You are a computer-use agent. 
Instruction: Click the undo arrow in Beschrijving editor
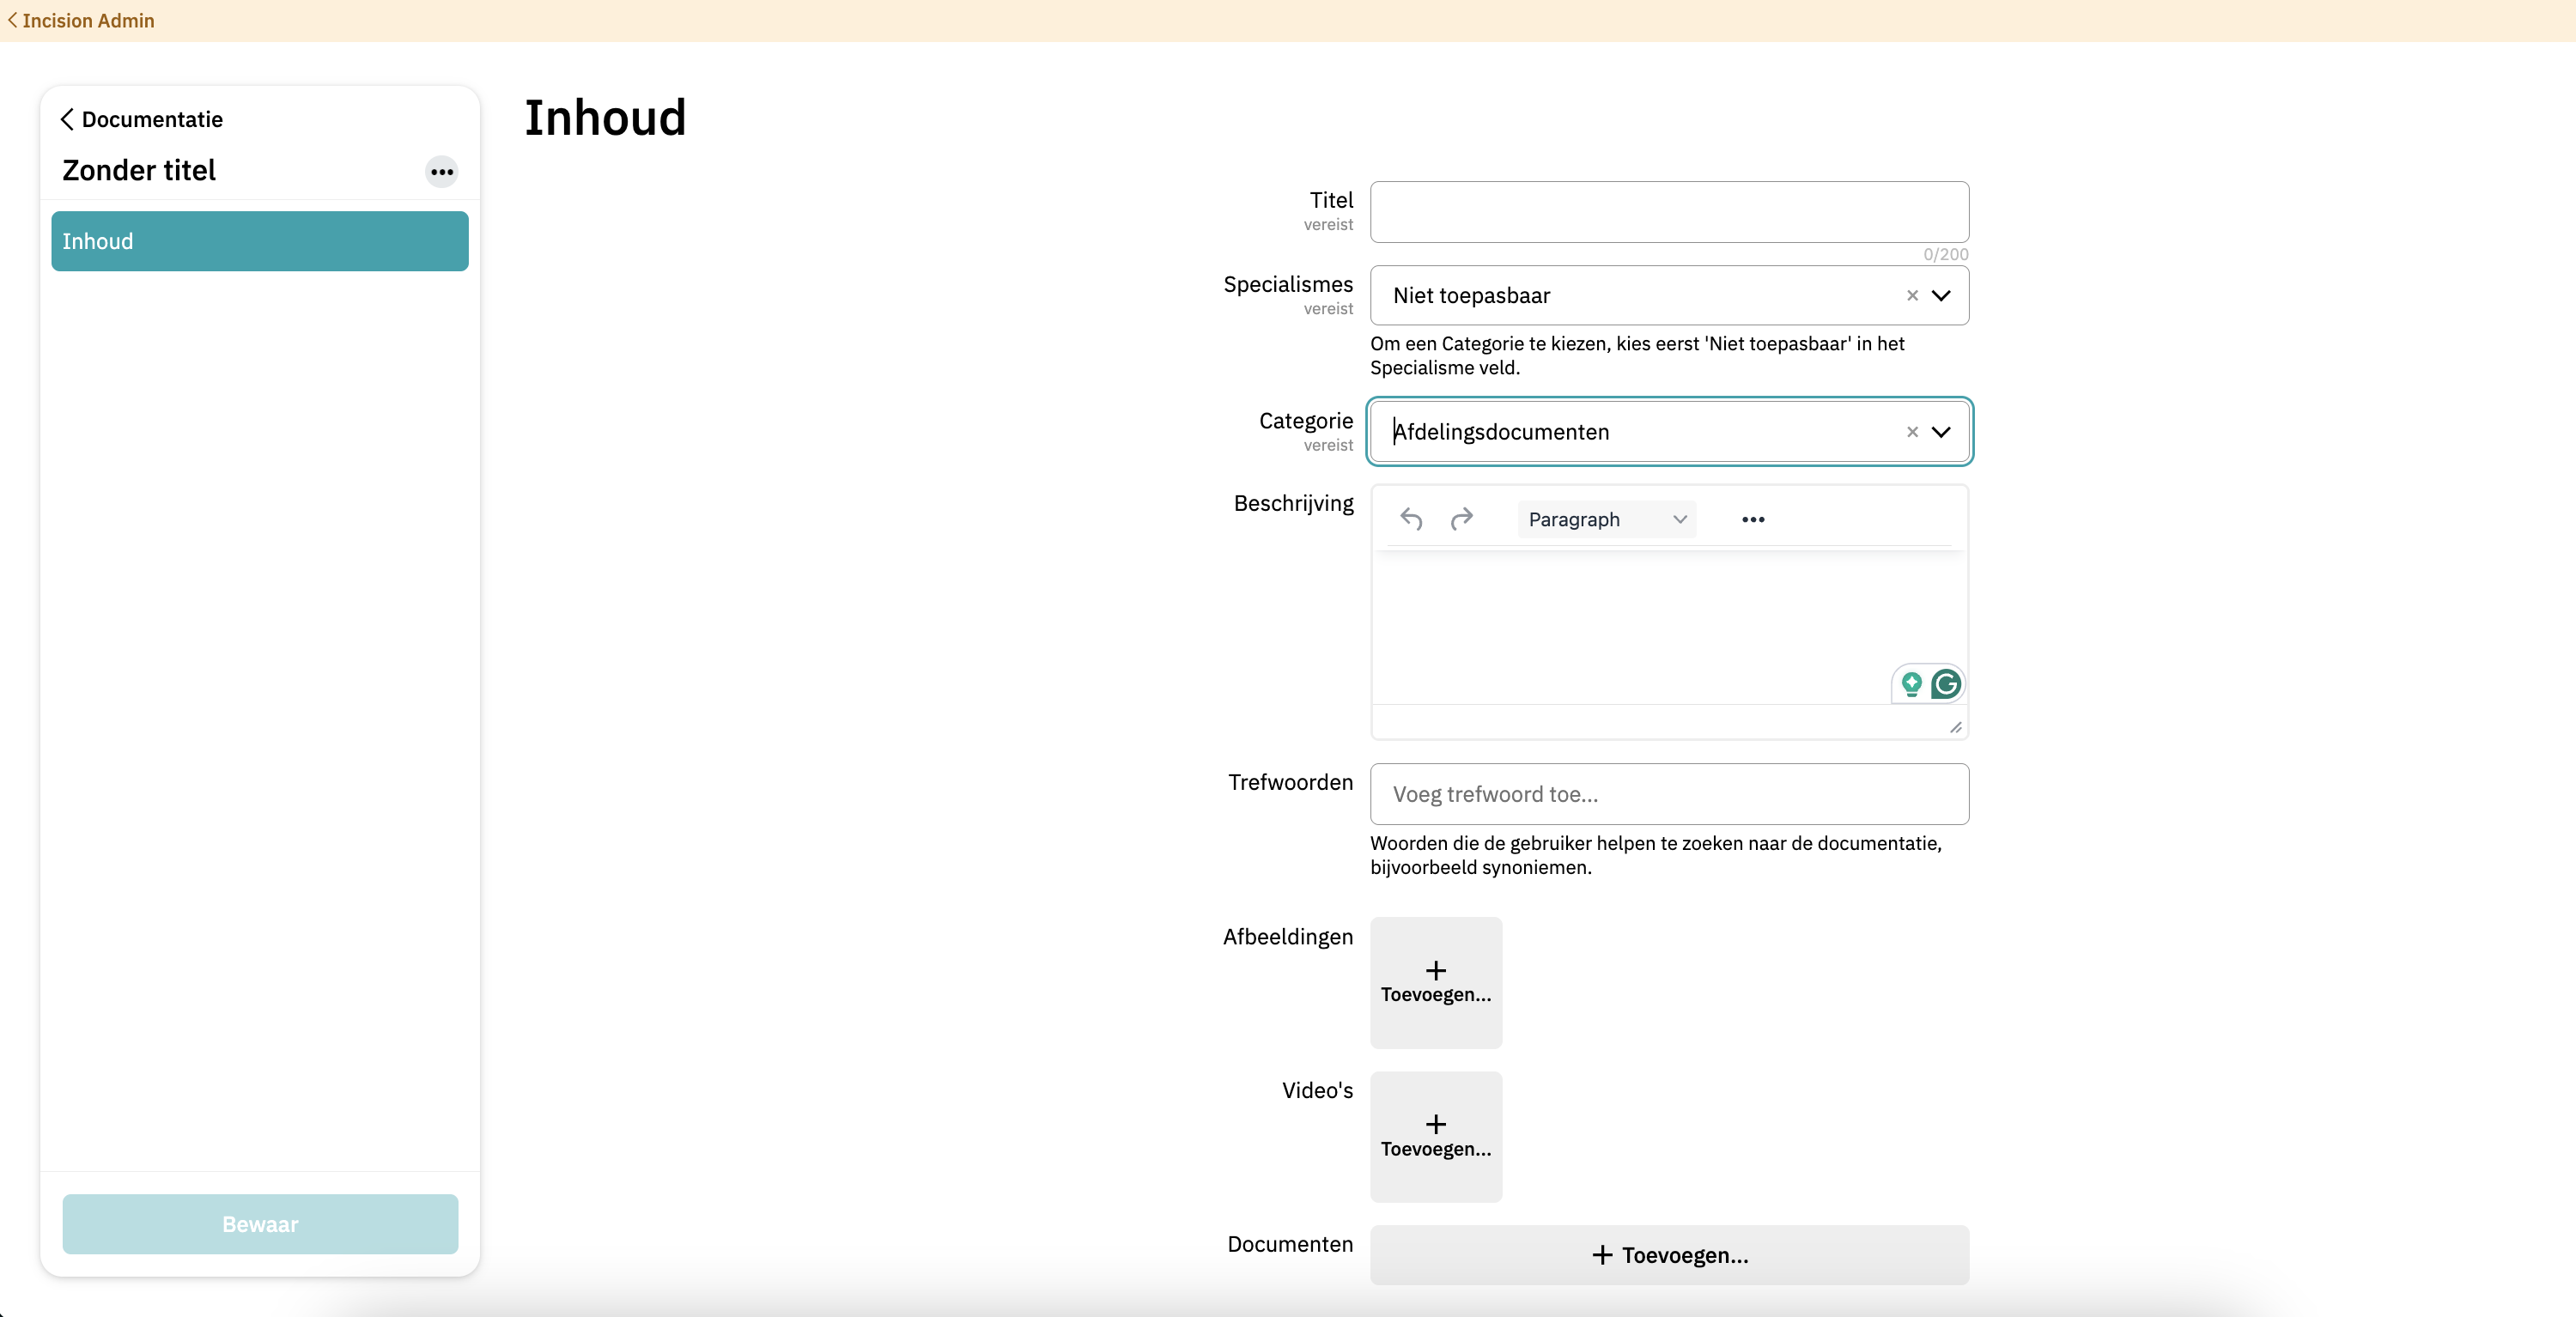click(x=1411, y=519)
